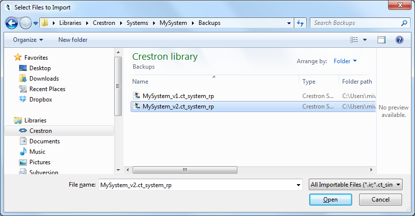Screen dimensions: 415x216
Task: Click the New folder button
Action: coord(73,40)
